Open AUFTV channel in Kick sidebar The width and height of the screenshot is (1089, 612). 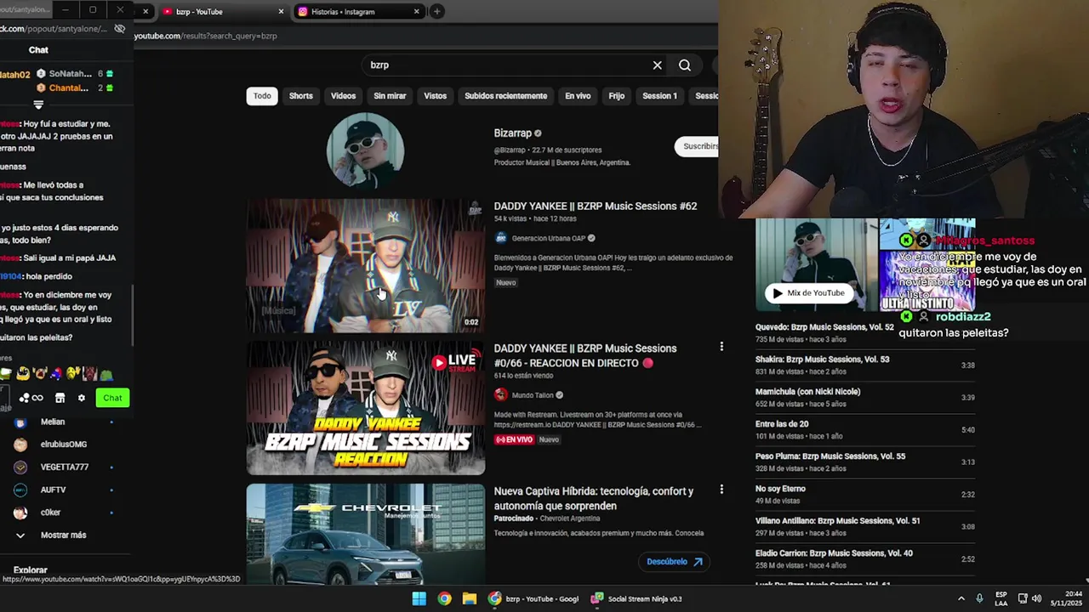click(64, 490)
